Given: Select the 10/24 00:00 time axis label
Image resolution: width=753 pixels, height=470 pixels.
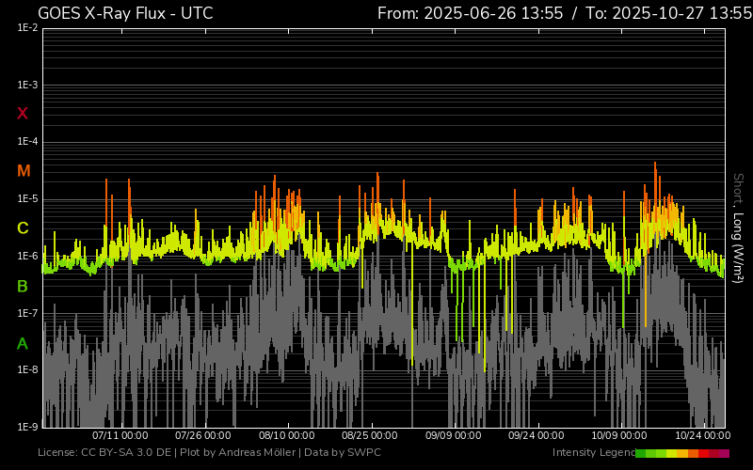Looking at the screenshot, I should point(704,436).
